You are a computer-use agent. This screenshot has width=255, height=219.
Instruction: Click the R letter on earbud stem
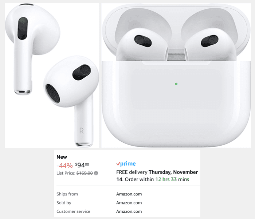[x=82, y=130]
